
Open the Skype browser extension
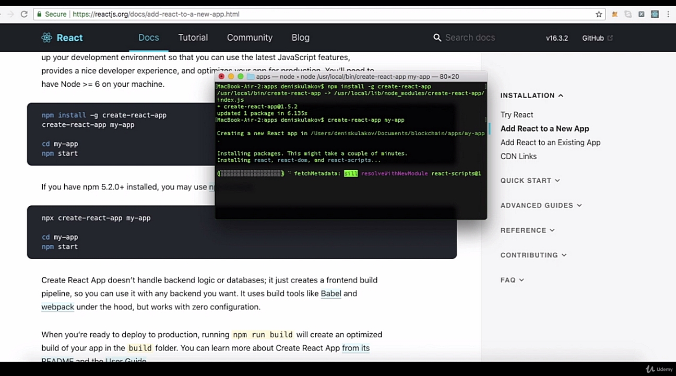coord(628,14)
